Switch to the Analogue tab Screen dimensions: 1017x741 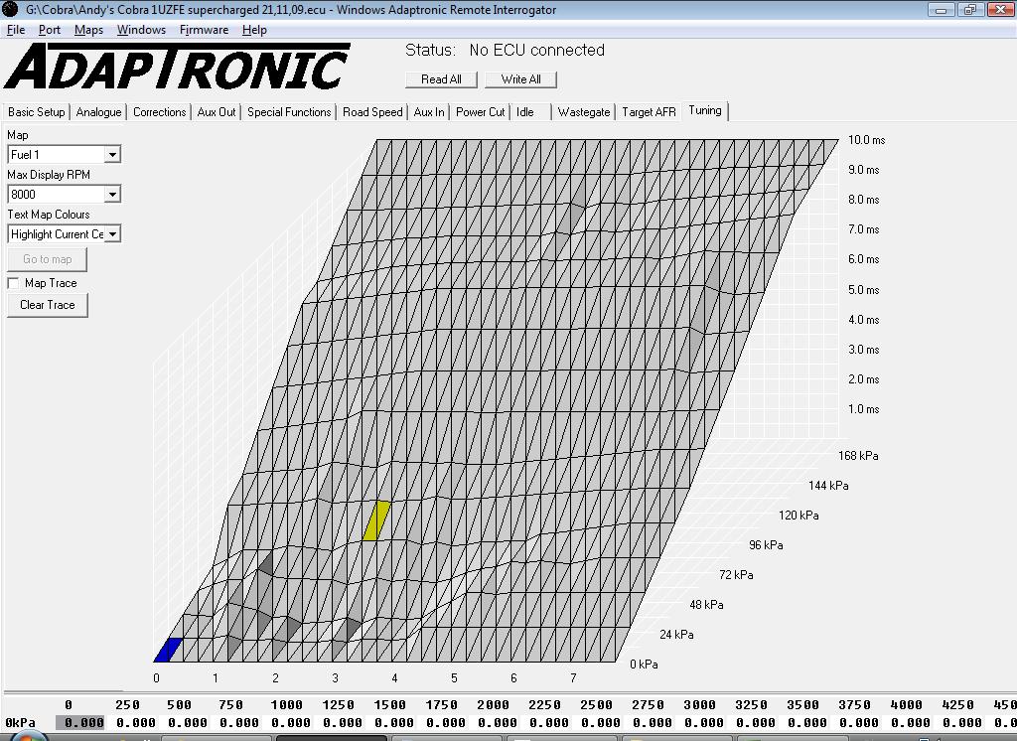(98, 112)
